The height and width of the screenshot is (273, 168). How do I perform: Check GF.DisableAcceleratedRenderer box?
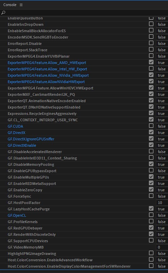pos(151,151)
